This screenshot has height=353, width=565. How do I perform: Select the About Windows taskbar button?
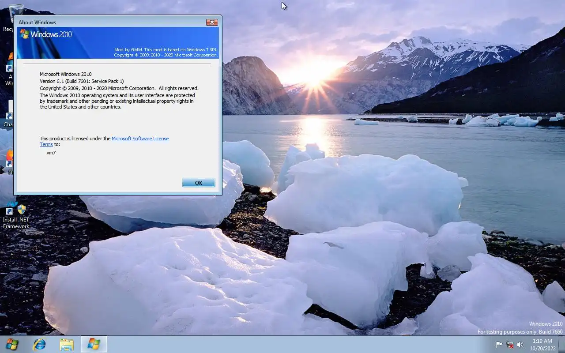click(x=94, y=344)
